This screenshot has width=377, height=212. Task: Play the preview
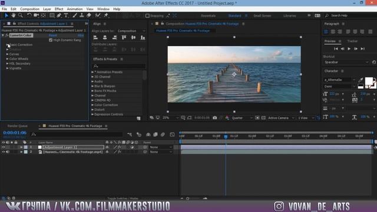[x=349, y=49]
